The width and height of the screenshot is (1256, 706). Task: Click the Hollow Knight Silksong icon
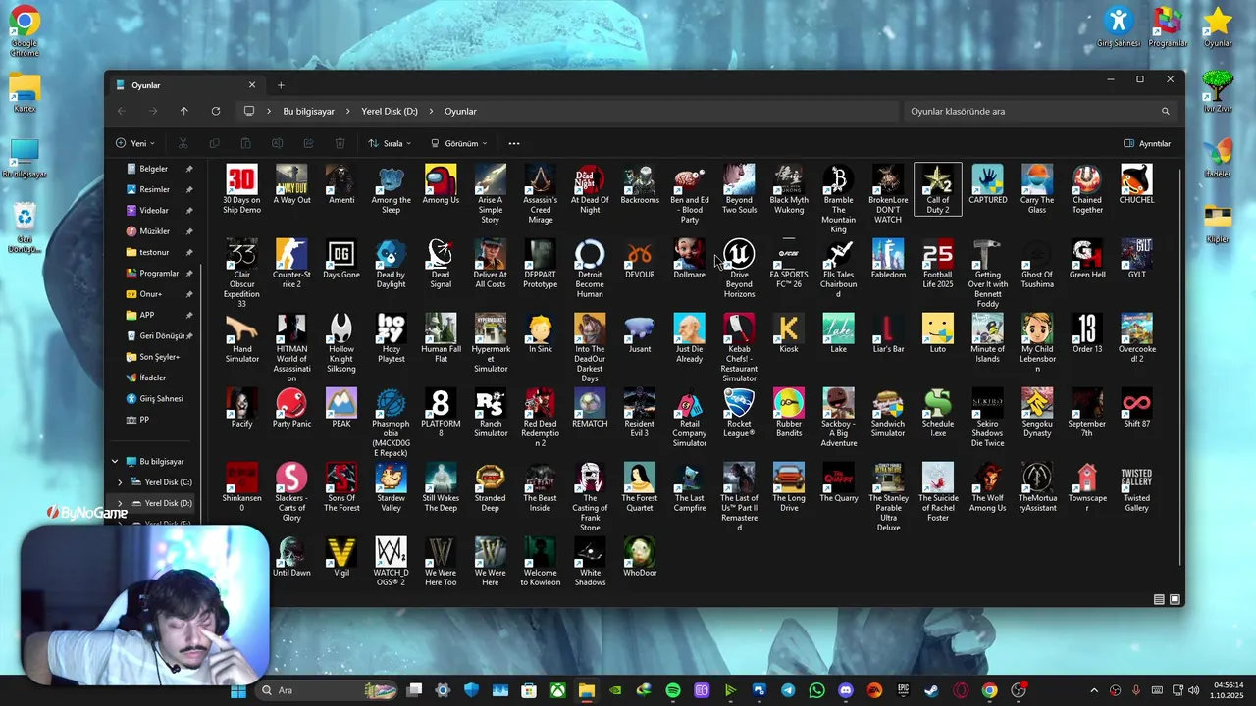[341, 344]
